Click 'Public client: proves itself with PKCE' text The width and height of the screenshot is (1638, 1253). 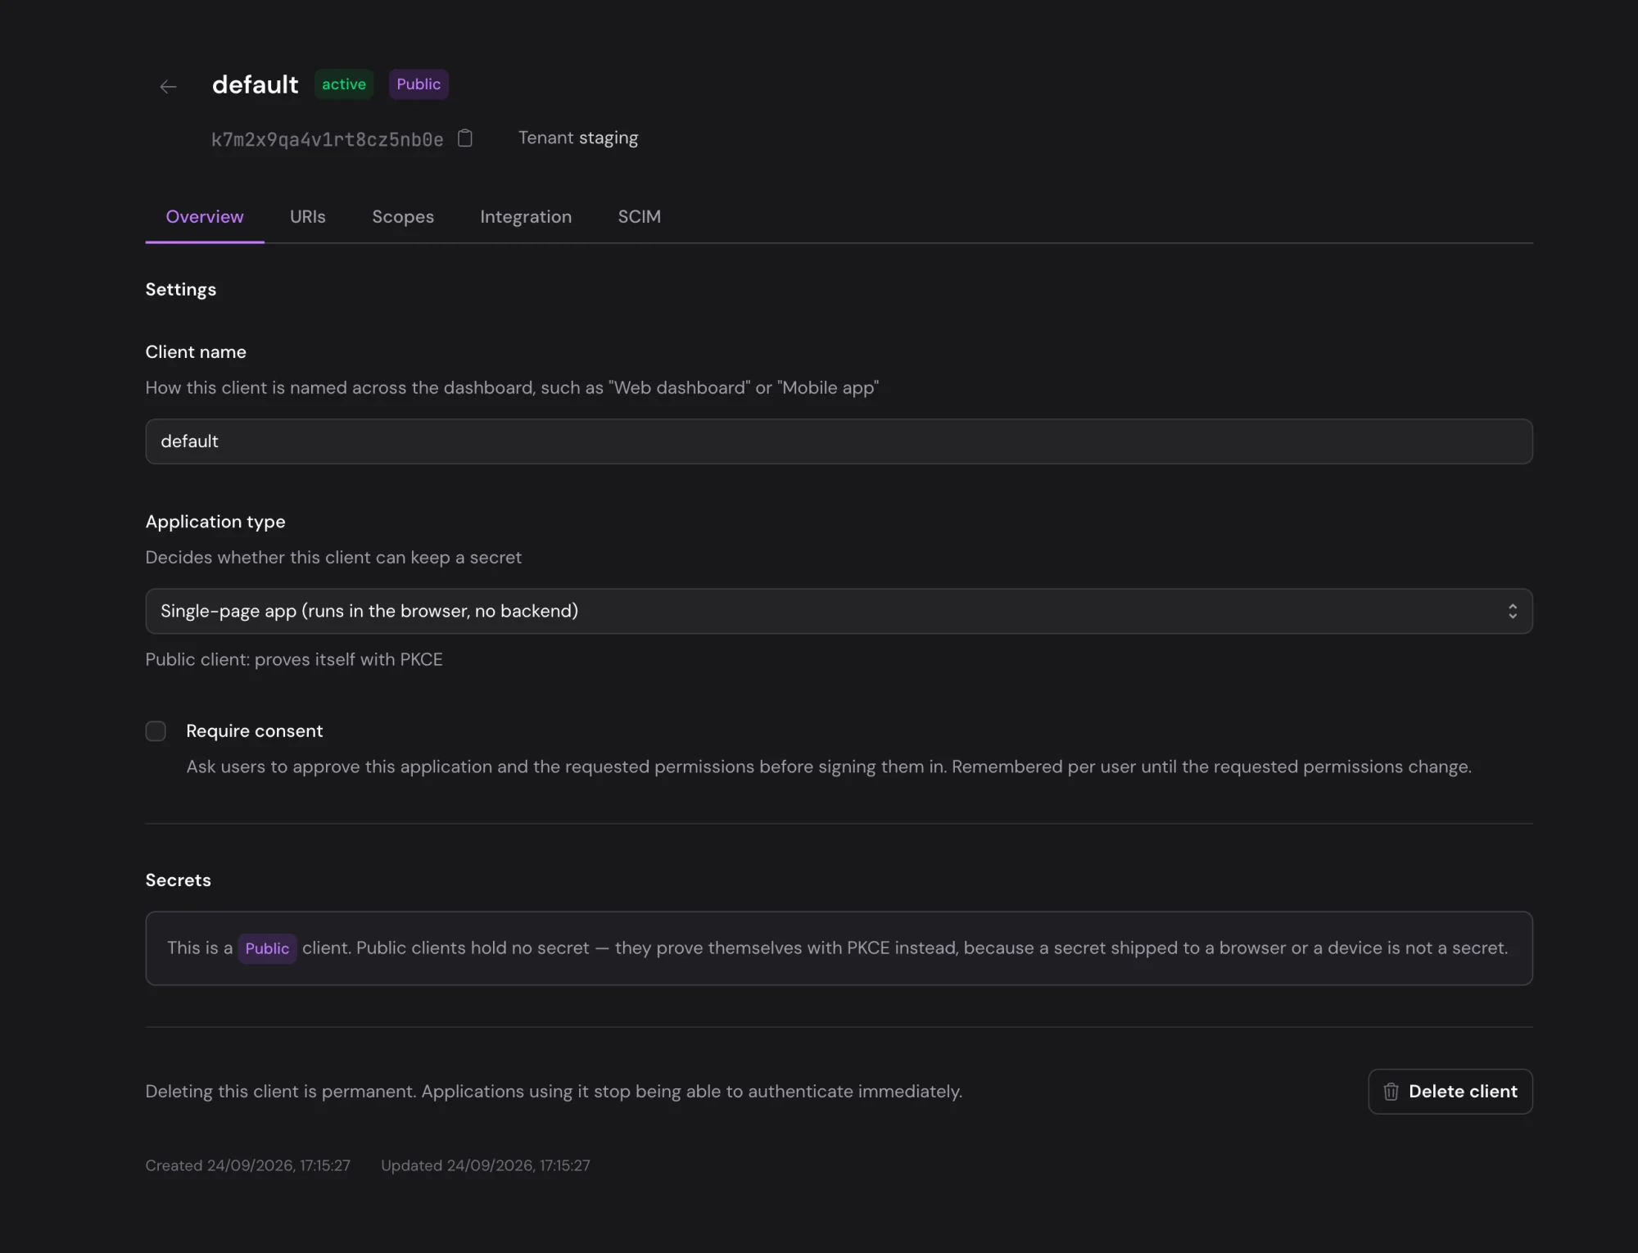[294, 660]
